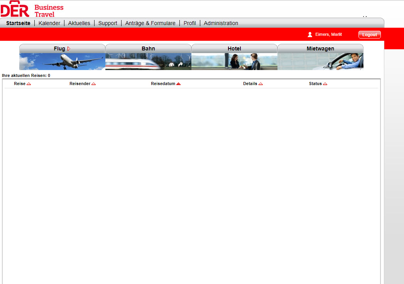Open the Support menu item

coord(108,23)
